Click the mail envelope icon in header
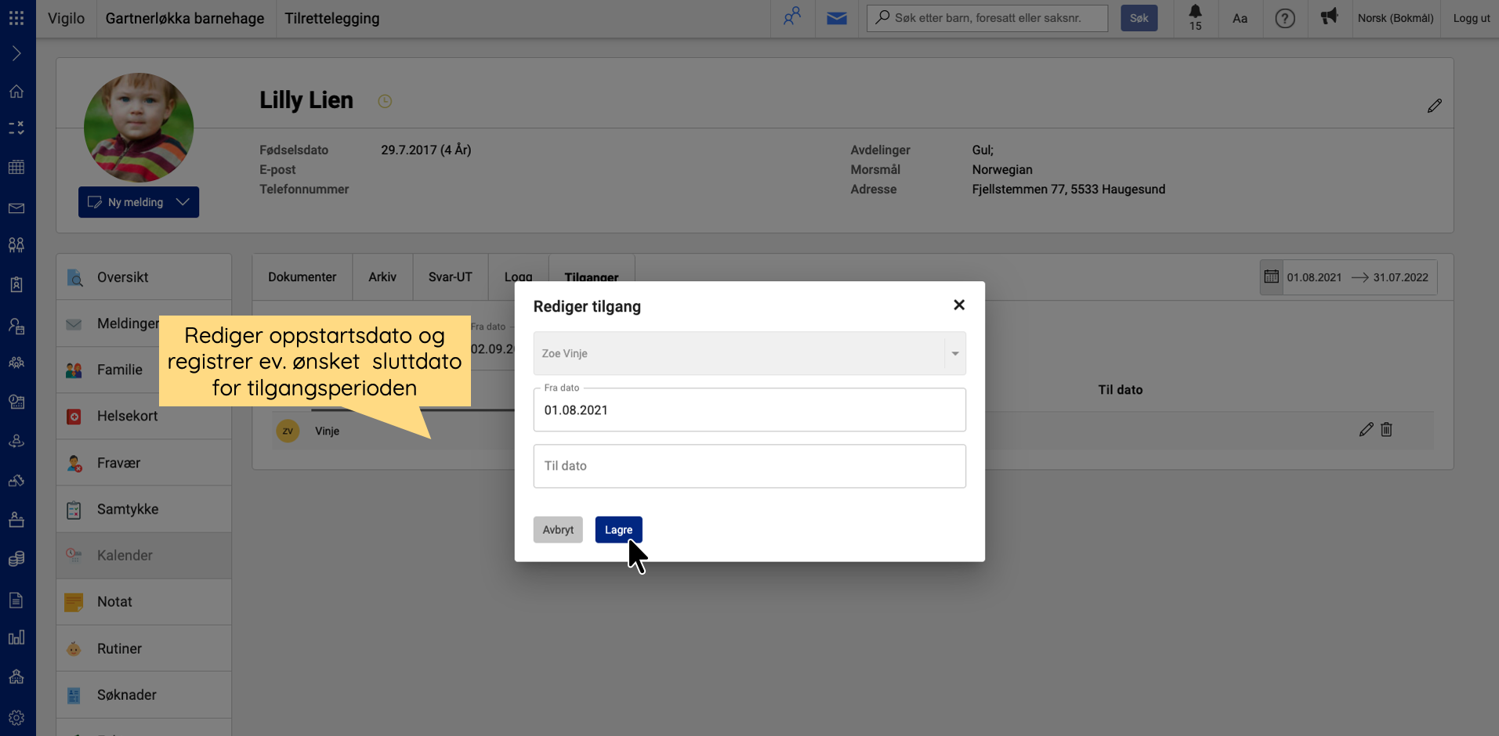The image size is (1499, 736). click(836, 18)
